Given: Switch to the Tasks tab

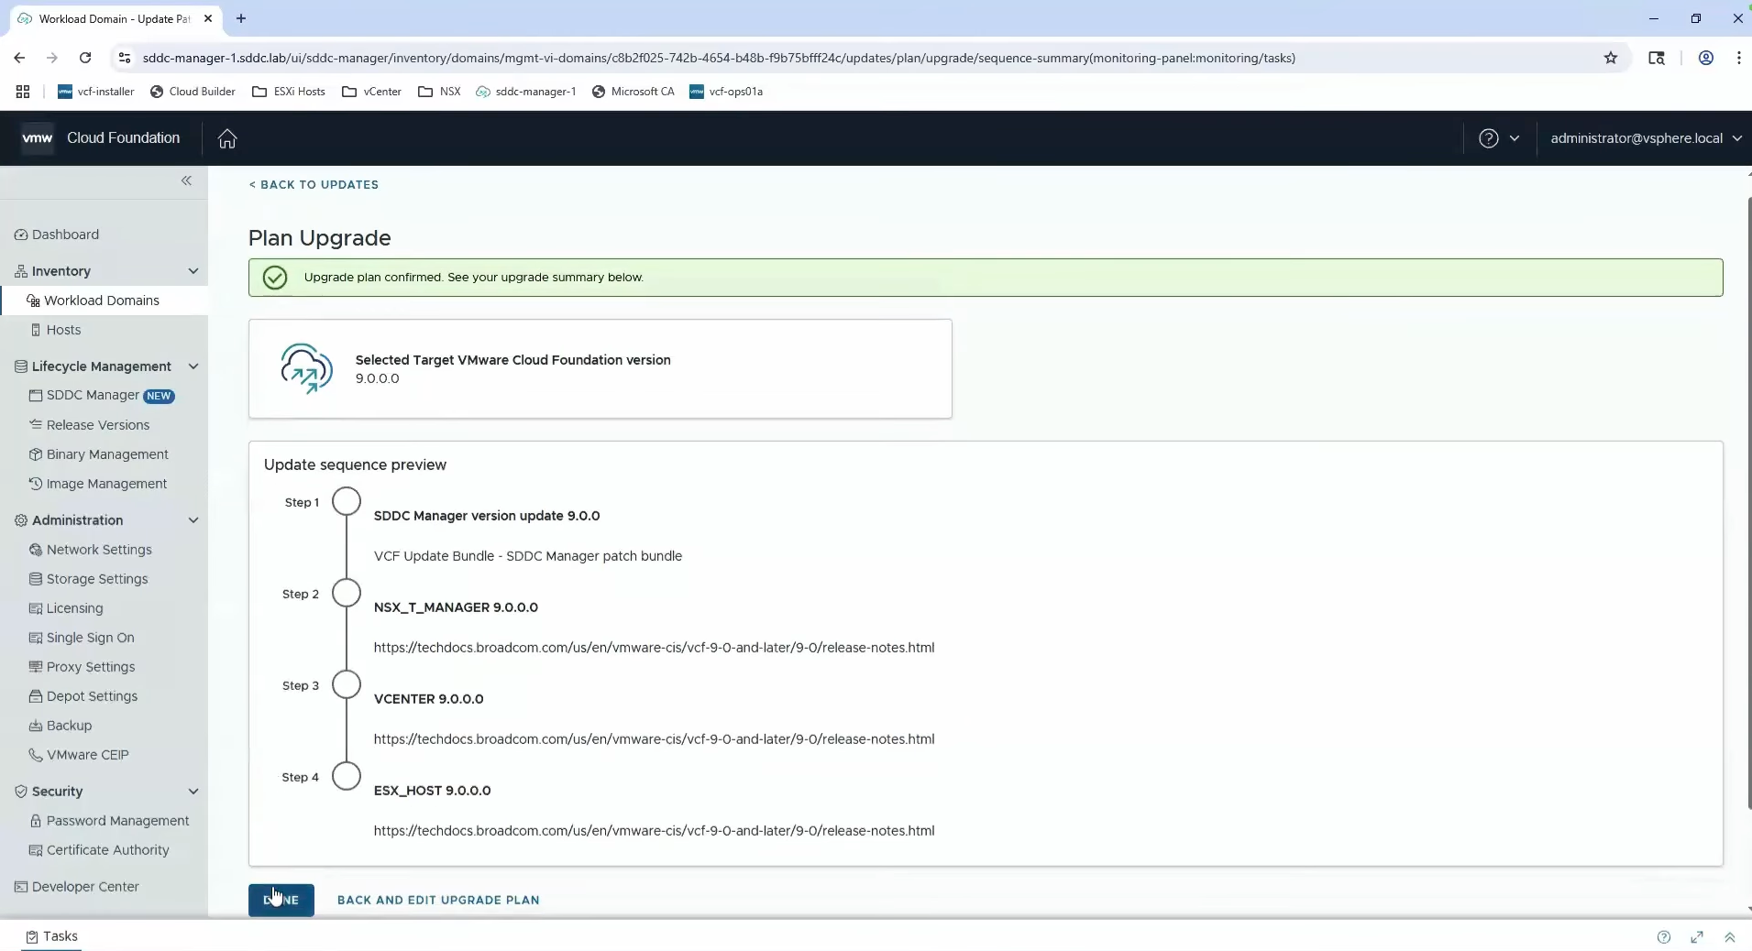Looking at the screenshot, I should [x=52, y=936].
